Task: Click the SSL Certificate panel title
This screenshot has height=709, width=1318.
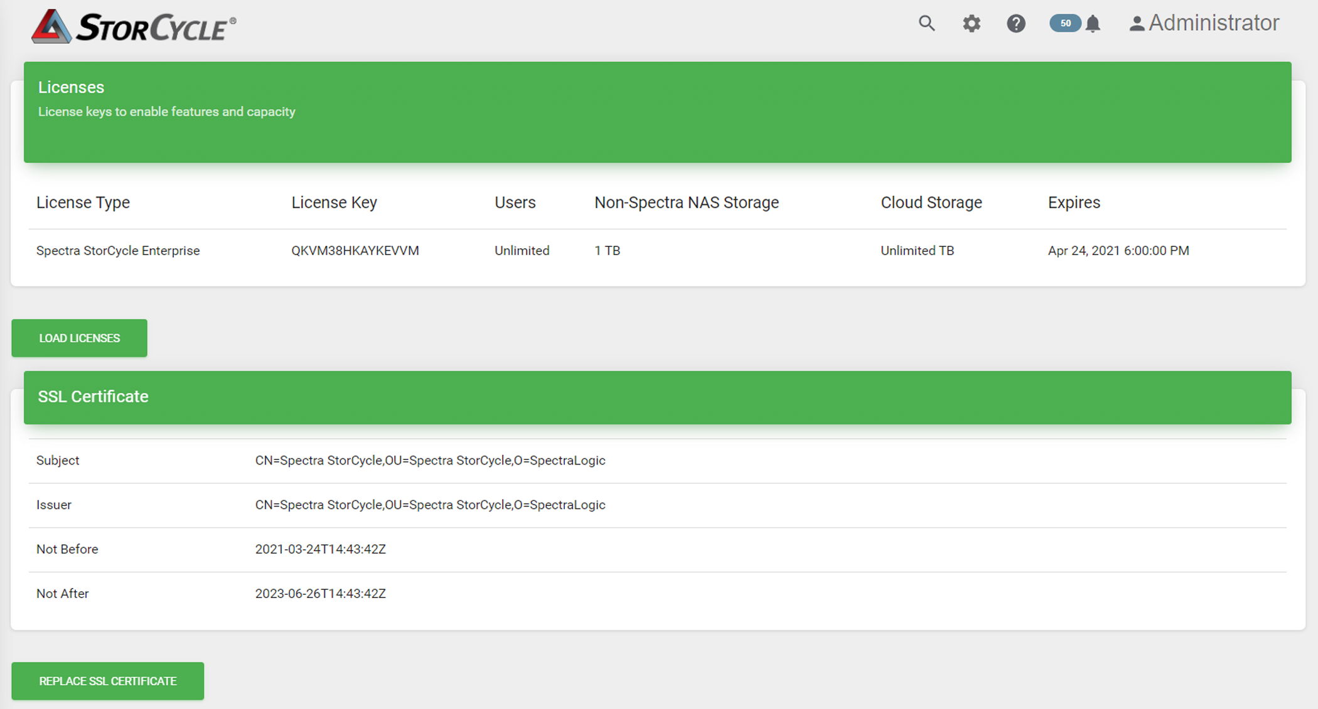Action: tap(93, 396)
